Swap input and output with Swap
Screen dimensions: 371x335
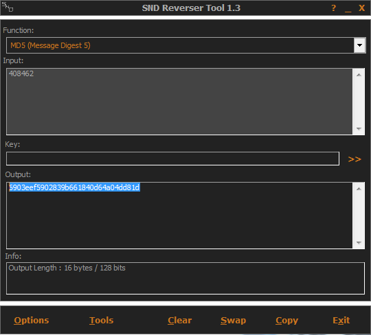234,321
